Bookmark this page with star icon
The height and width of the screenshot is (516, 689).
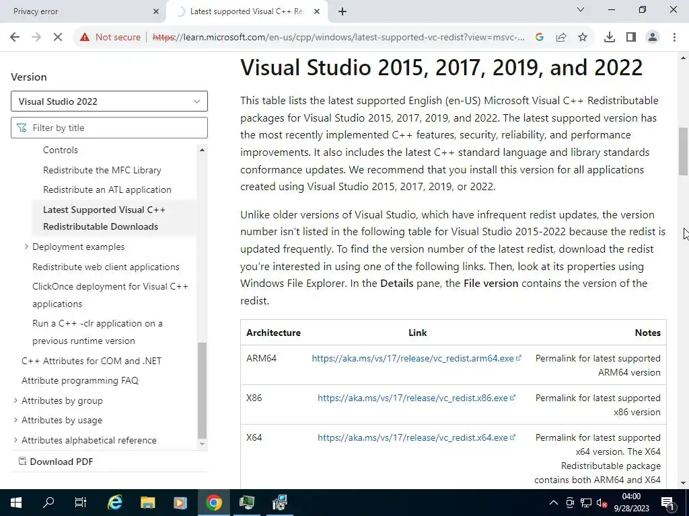click(583, 38)
